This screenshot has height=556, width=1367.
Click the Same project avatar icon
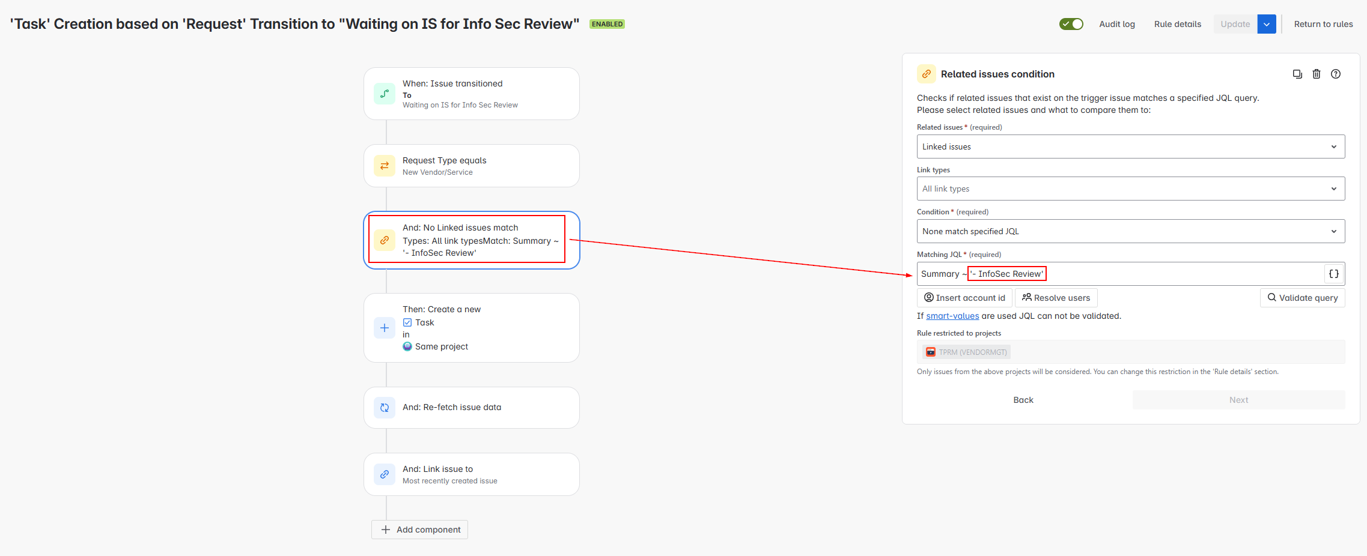pyautogui.click(x=407, y=346)
